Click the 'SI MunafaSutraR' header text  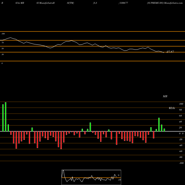point(46,3)
